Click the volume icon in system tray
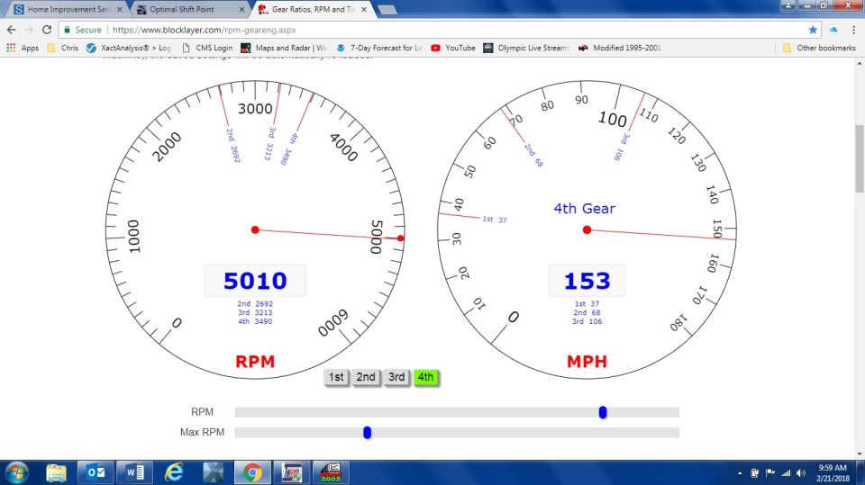Image resolution: width=865 pixels, height=485 pixels. tap(801, 473)
